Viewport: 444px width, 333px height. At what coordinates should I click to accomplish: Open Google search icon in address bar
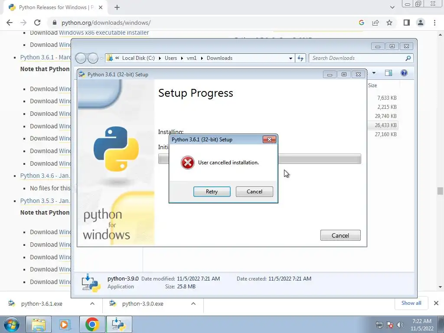pyautogui.click(x=361, y=23)
